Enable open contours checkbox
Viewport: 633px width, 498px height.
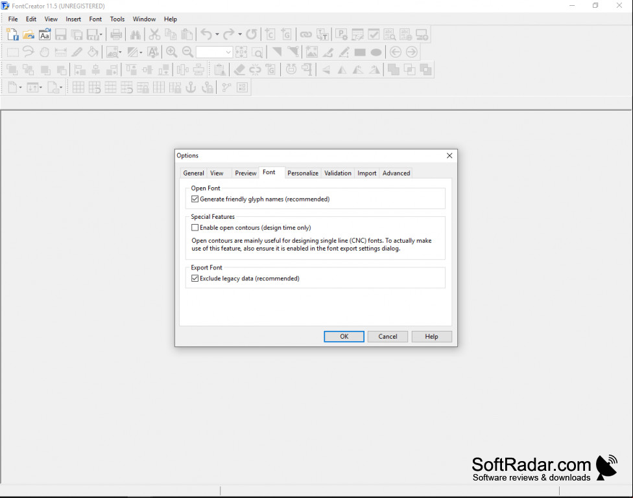(195, 227)
